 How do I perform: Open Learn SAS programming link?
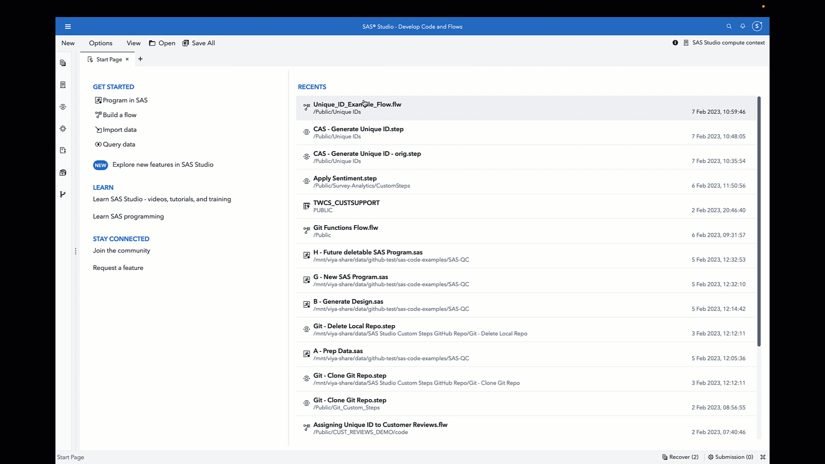click(x=128, y=217)
